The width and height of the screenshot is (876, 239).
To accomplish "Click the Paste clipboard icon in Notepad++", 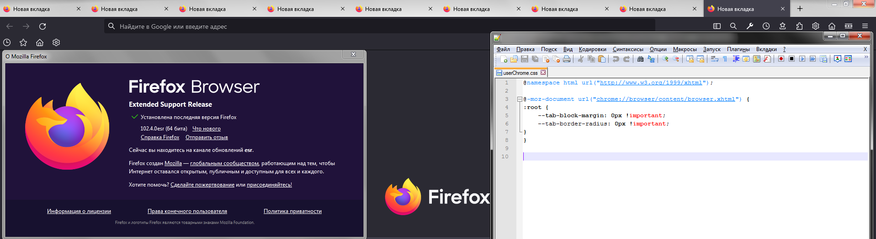I will click(x=602, y=59).
